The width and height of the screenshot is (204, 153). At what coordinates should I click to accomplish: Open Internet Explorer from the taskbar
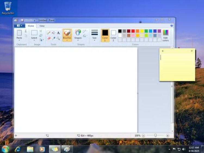click(x=18, y=149)
